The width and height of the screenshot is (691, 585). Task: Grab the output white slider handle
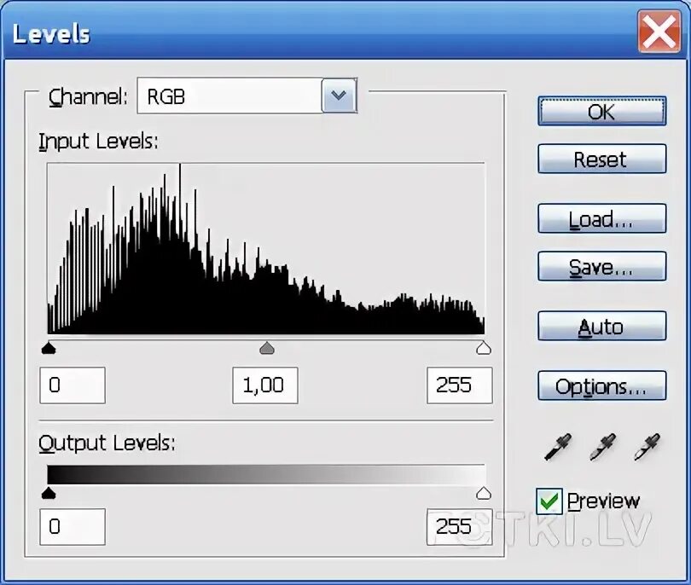click(x=484, y=493)
